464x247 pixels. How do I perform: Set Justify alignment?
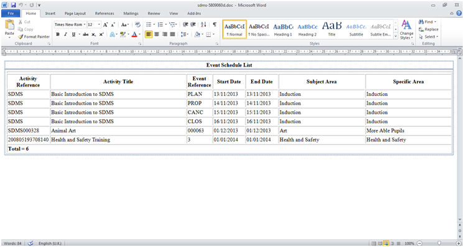coord(172,34)
